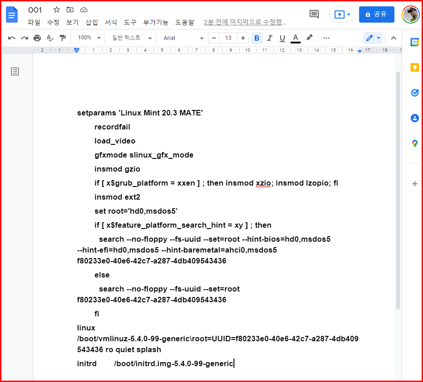Click the redo arrow
The height and width of the screenshot is (382, 423).
pos(24,38)
